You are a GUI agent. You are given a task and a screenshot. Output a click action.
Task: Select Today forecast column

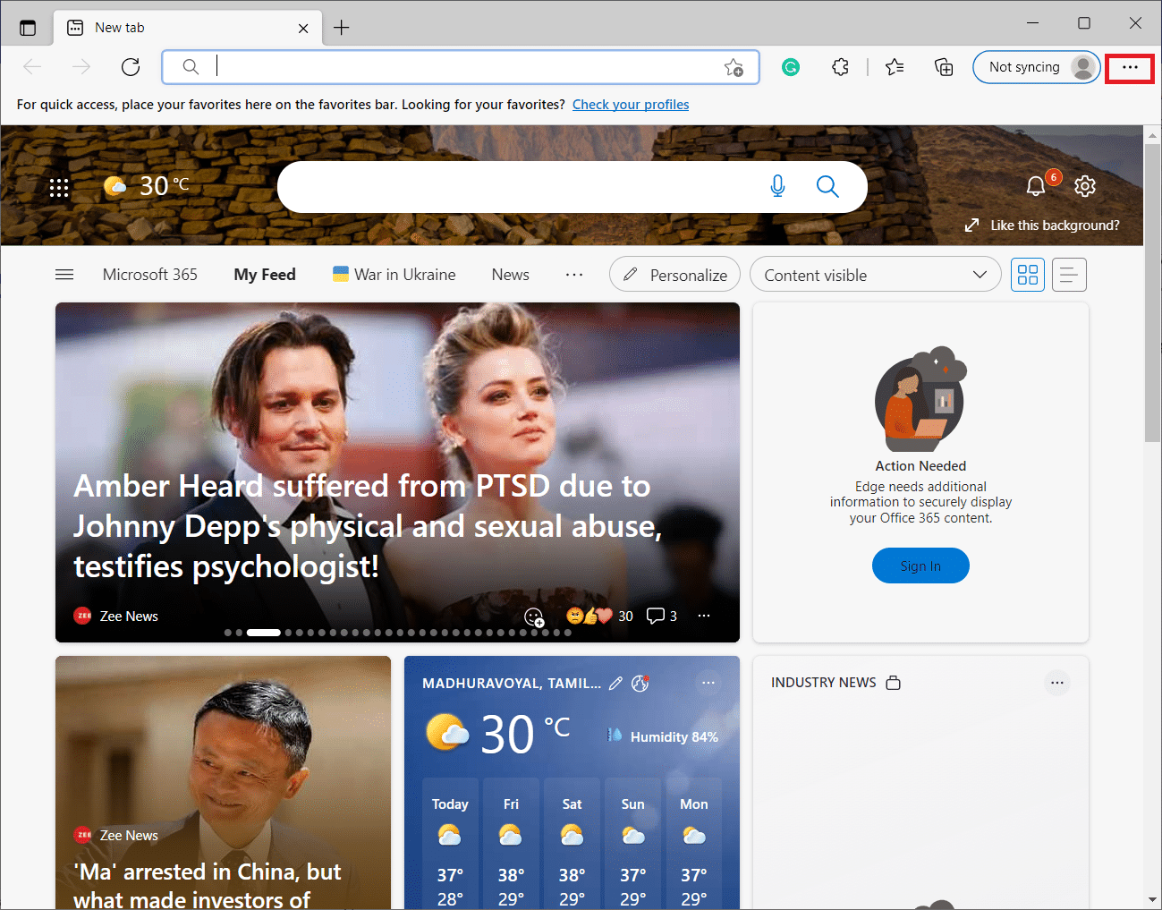[x=450, y=843]
